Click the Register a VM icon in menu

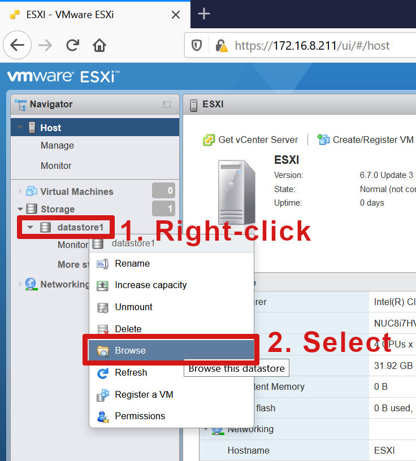point(103,395)
